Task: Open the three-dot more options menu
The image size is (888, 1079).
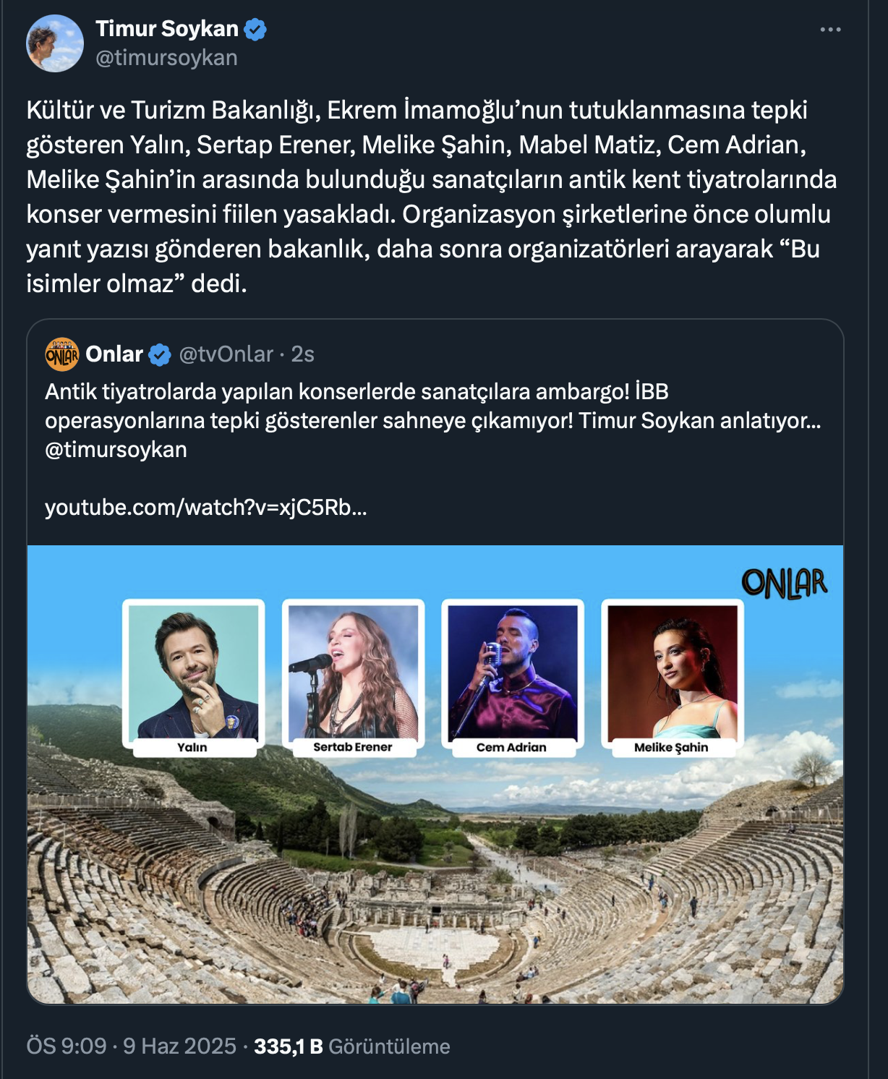Action: [x=830, y=30]
